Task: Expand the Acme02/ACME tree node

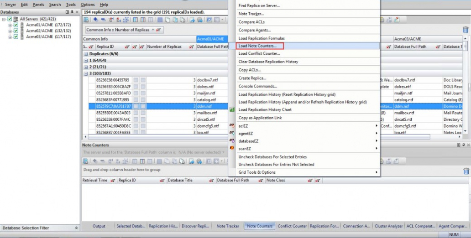Action: (10, 31)
